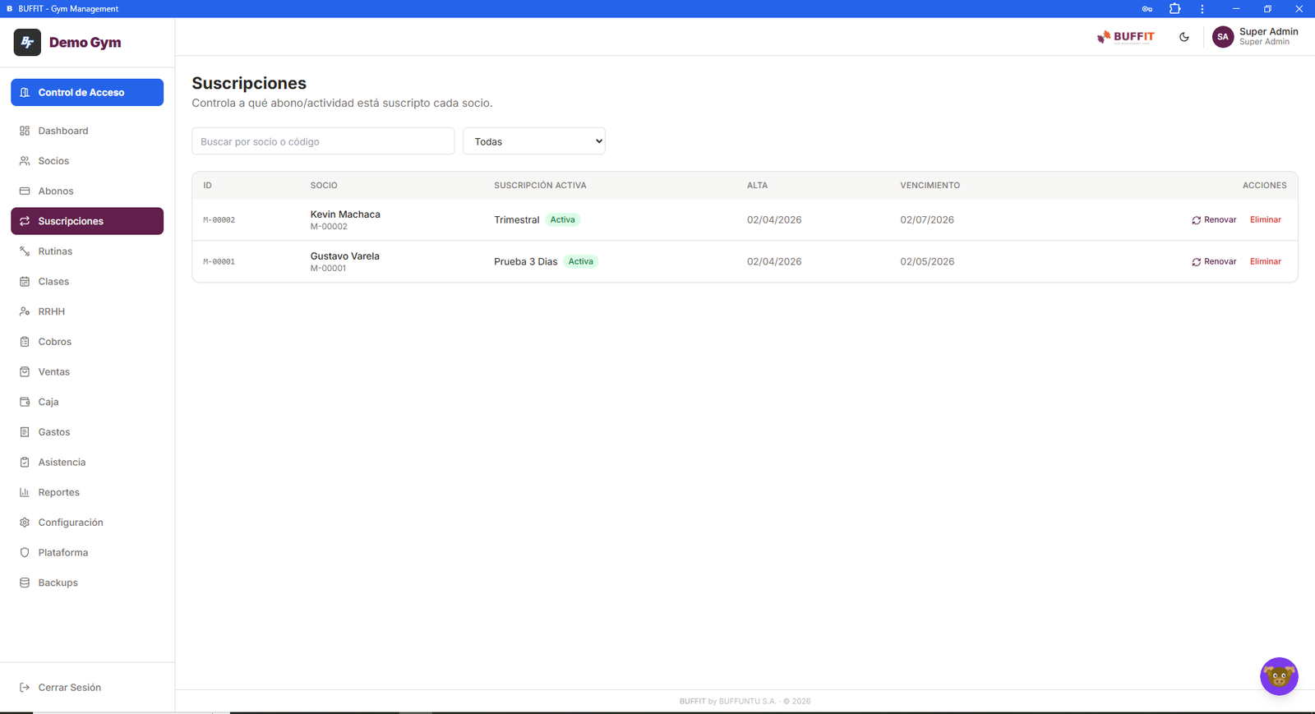This screenshot has height=714, width=1315.
Task: Click the Reportes bar chart icon
Action: (x=25, y=492)
